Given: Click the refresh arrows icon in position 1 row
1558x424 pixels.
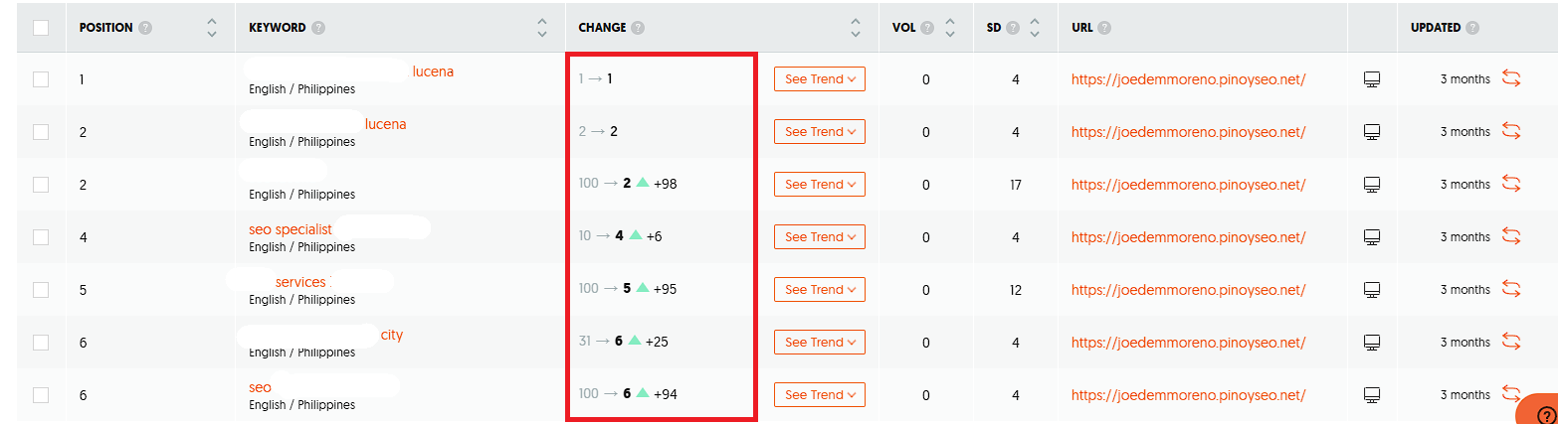Looking at the screenshot, I should [x=1511, y=78].
